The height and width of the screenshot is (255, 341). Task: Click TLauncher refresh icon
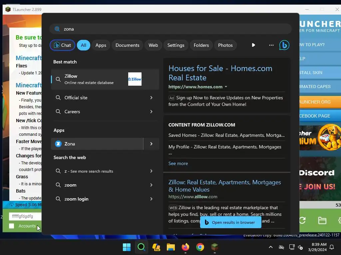(x=302, y=220)
